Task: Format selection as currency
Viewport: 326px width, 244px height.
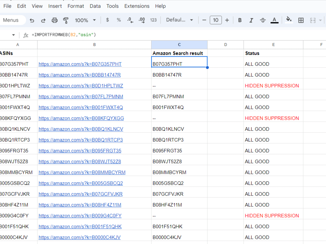Action: [x=107, y=20]
